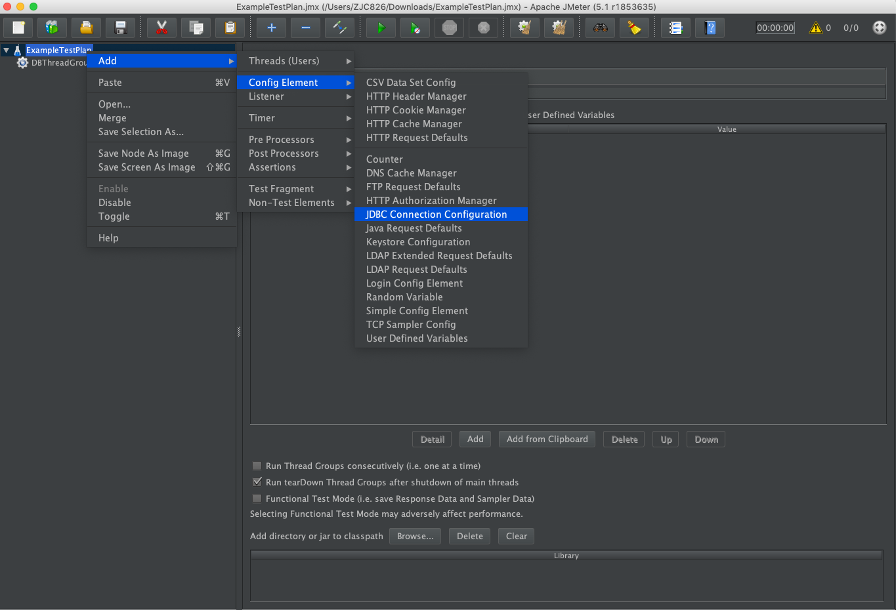The height and width of the screenshot is (610, 896).
Task: Click the Open file folder icon
Action: pyautogui.click(x=86, y=28)
